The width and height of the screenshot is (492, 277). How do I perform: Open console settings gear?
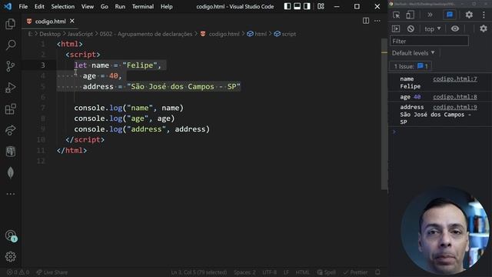(484, 28)
